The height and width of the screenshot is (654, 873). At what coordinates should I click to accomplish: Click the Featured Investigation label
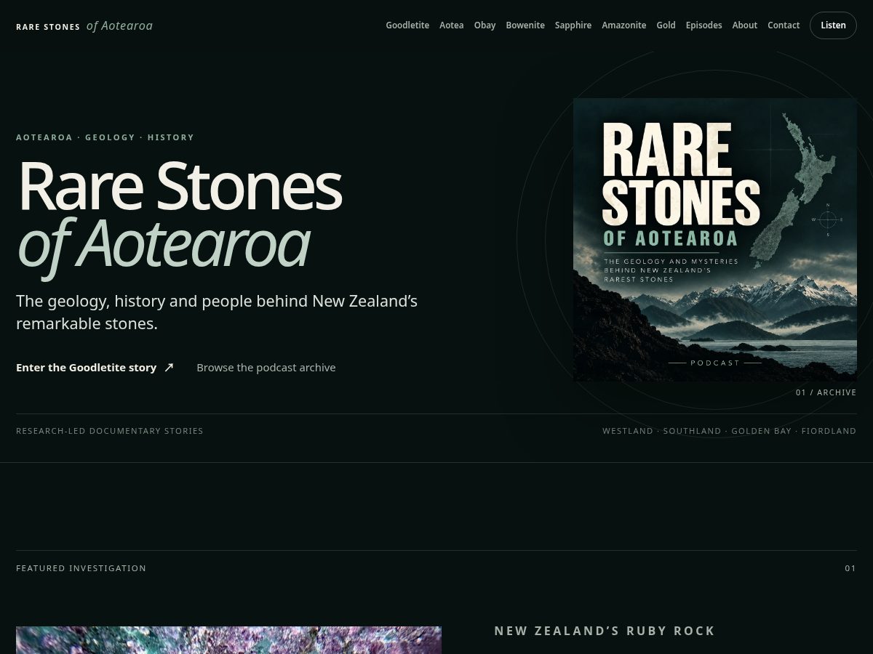(x=81, y=568)
